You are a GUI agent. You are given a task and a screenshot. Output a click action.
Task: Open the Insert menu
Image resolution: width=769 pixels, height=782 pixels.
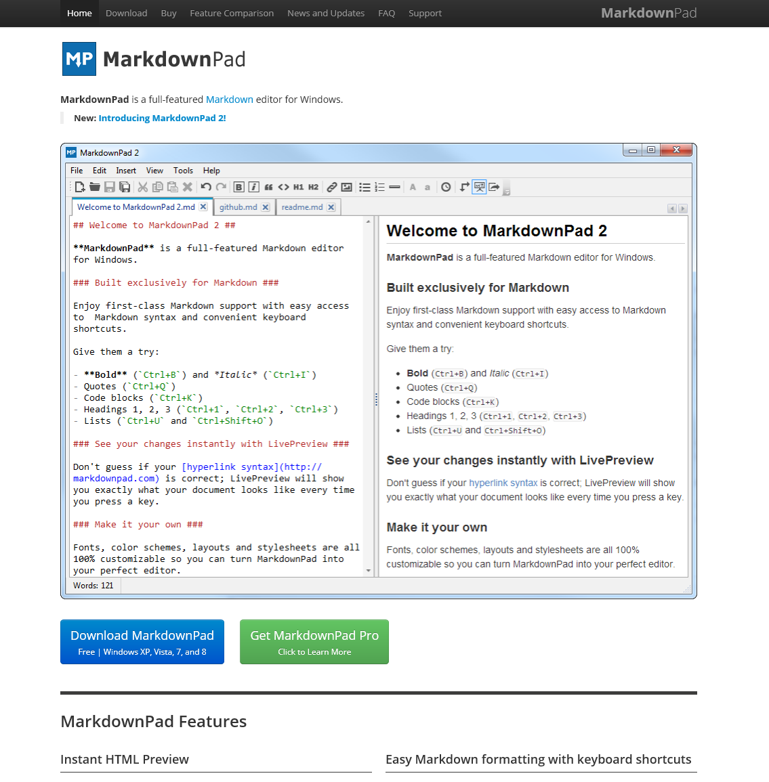(x=126, y=171)
